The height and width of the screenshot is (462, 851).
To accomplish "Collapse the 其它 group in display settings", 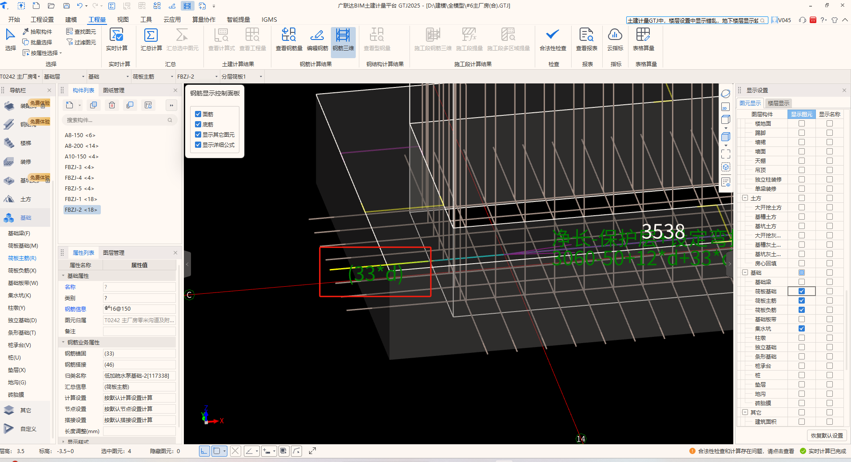I will pyautogui.click(x=745, y=412).
